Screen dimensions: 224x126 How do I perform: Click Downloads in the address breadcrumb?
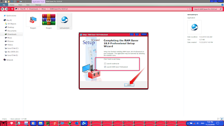coord(34,9)
